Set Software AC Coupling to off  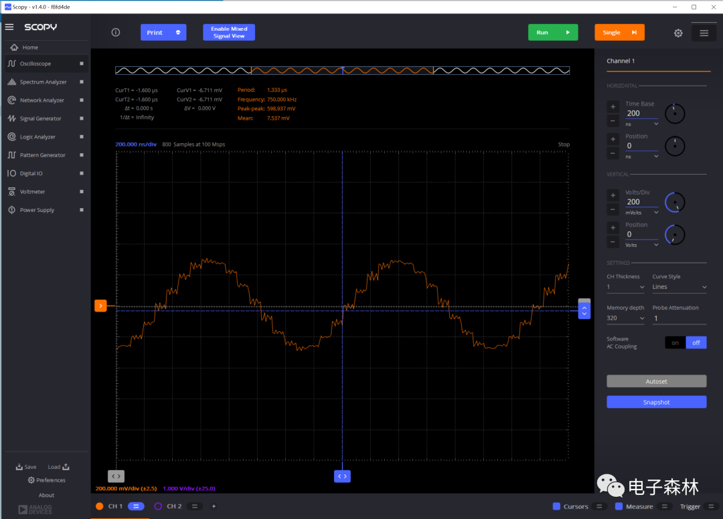click(696, 342)
